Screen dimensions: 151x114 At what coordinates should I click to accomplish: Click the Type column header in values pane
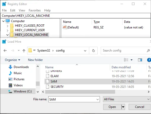[x=97, y=22]
